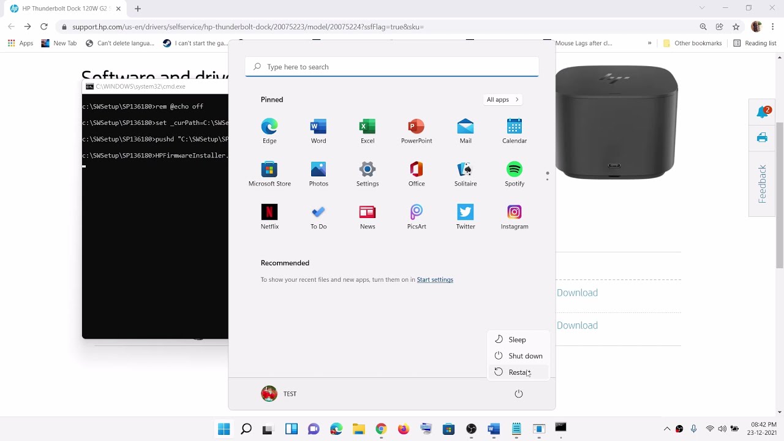Open Other bookmarks folder
The width and height of the screenshot is (784, 441).
click(x=692, y=43)
